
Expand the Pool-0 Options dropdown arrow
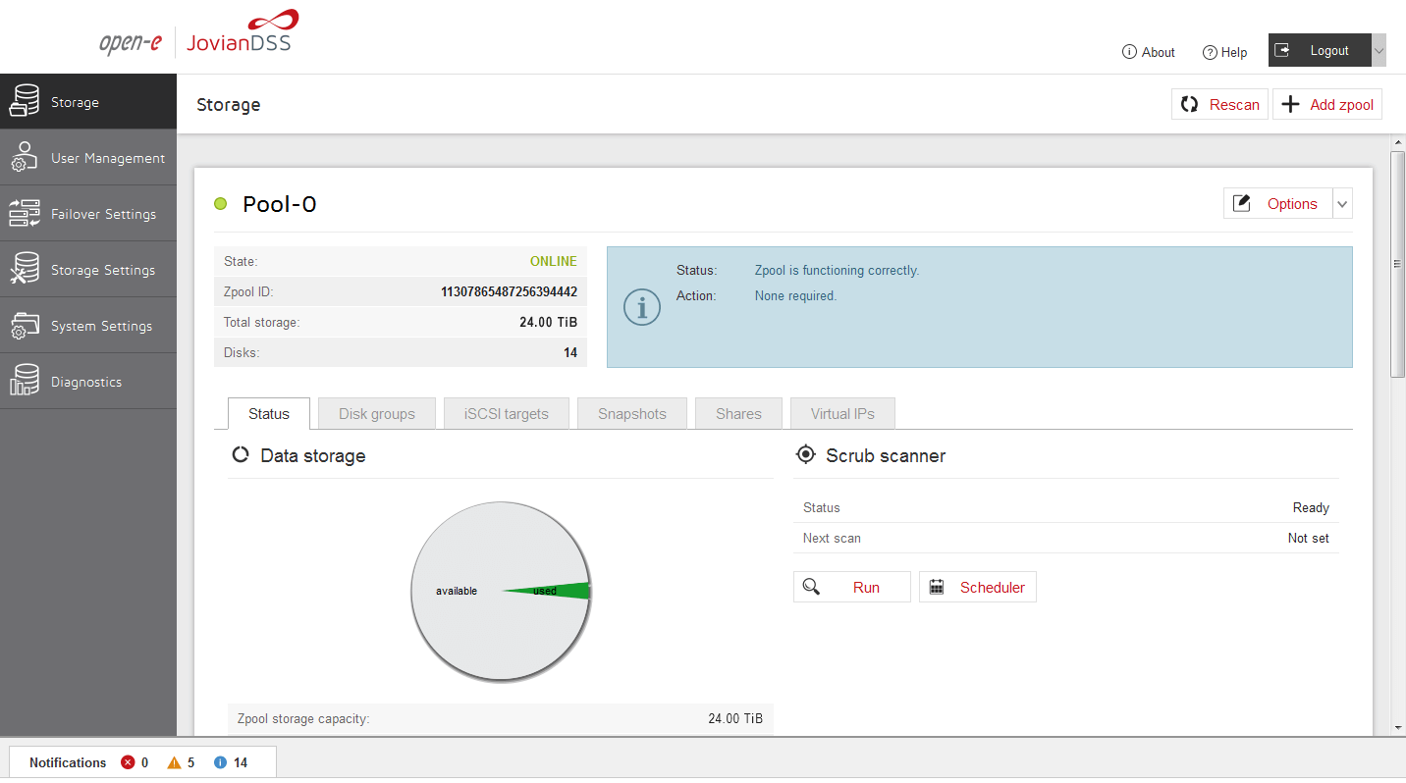[x=1342, y=204]
